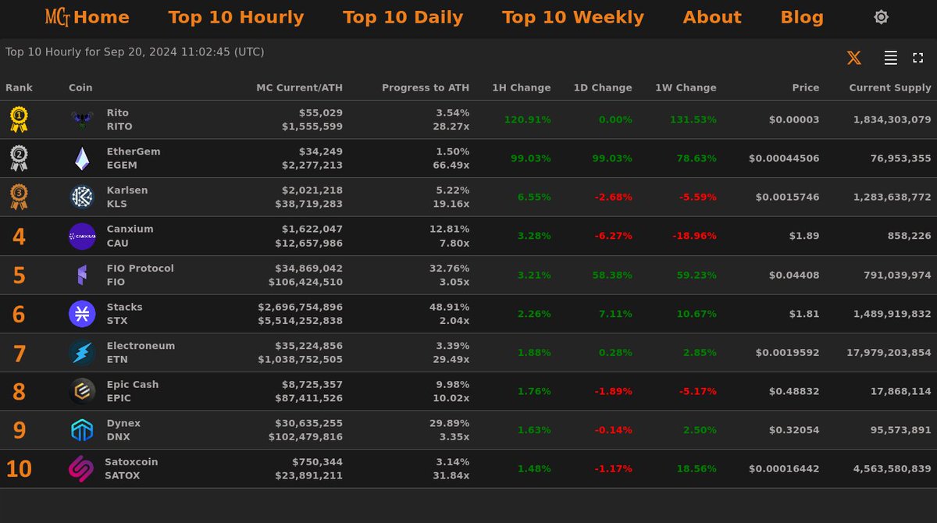Sort by the 1D Change header
The height and width of the screenshot is (523, 937).
[x=603, y=87]
